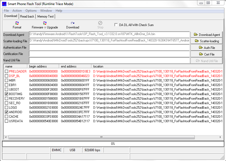Image resolution: width=226 pixels, height=161 pixels.
Task: Enable the LOGO partition checkbox
Action: tap(6, 108)
